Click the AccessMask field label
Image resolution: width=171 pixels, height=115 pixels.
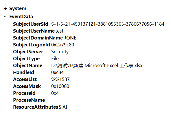coord(27,86)
